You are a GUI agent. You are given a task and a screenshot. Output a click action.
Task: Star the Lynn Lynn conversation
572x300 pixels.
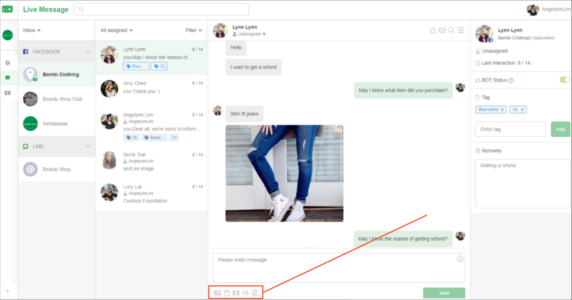(x=433, y=30)
